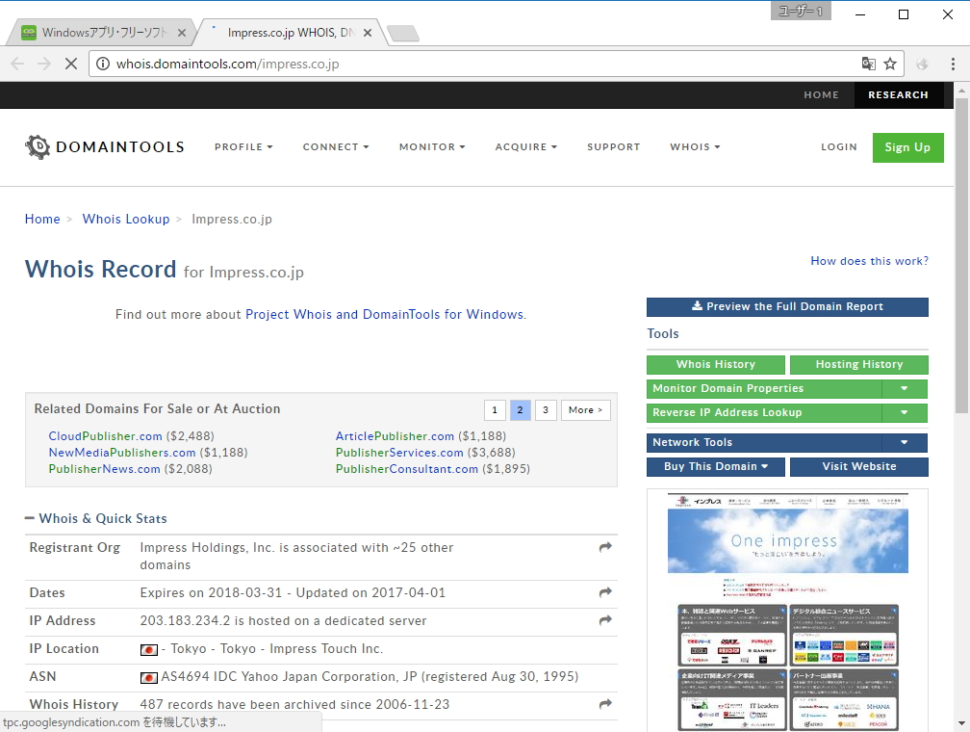Open CloudPublisher.com domain link
This screenshot has height=732, width=970.
click(x=105, y=436)
